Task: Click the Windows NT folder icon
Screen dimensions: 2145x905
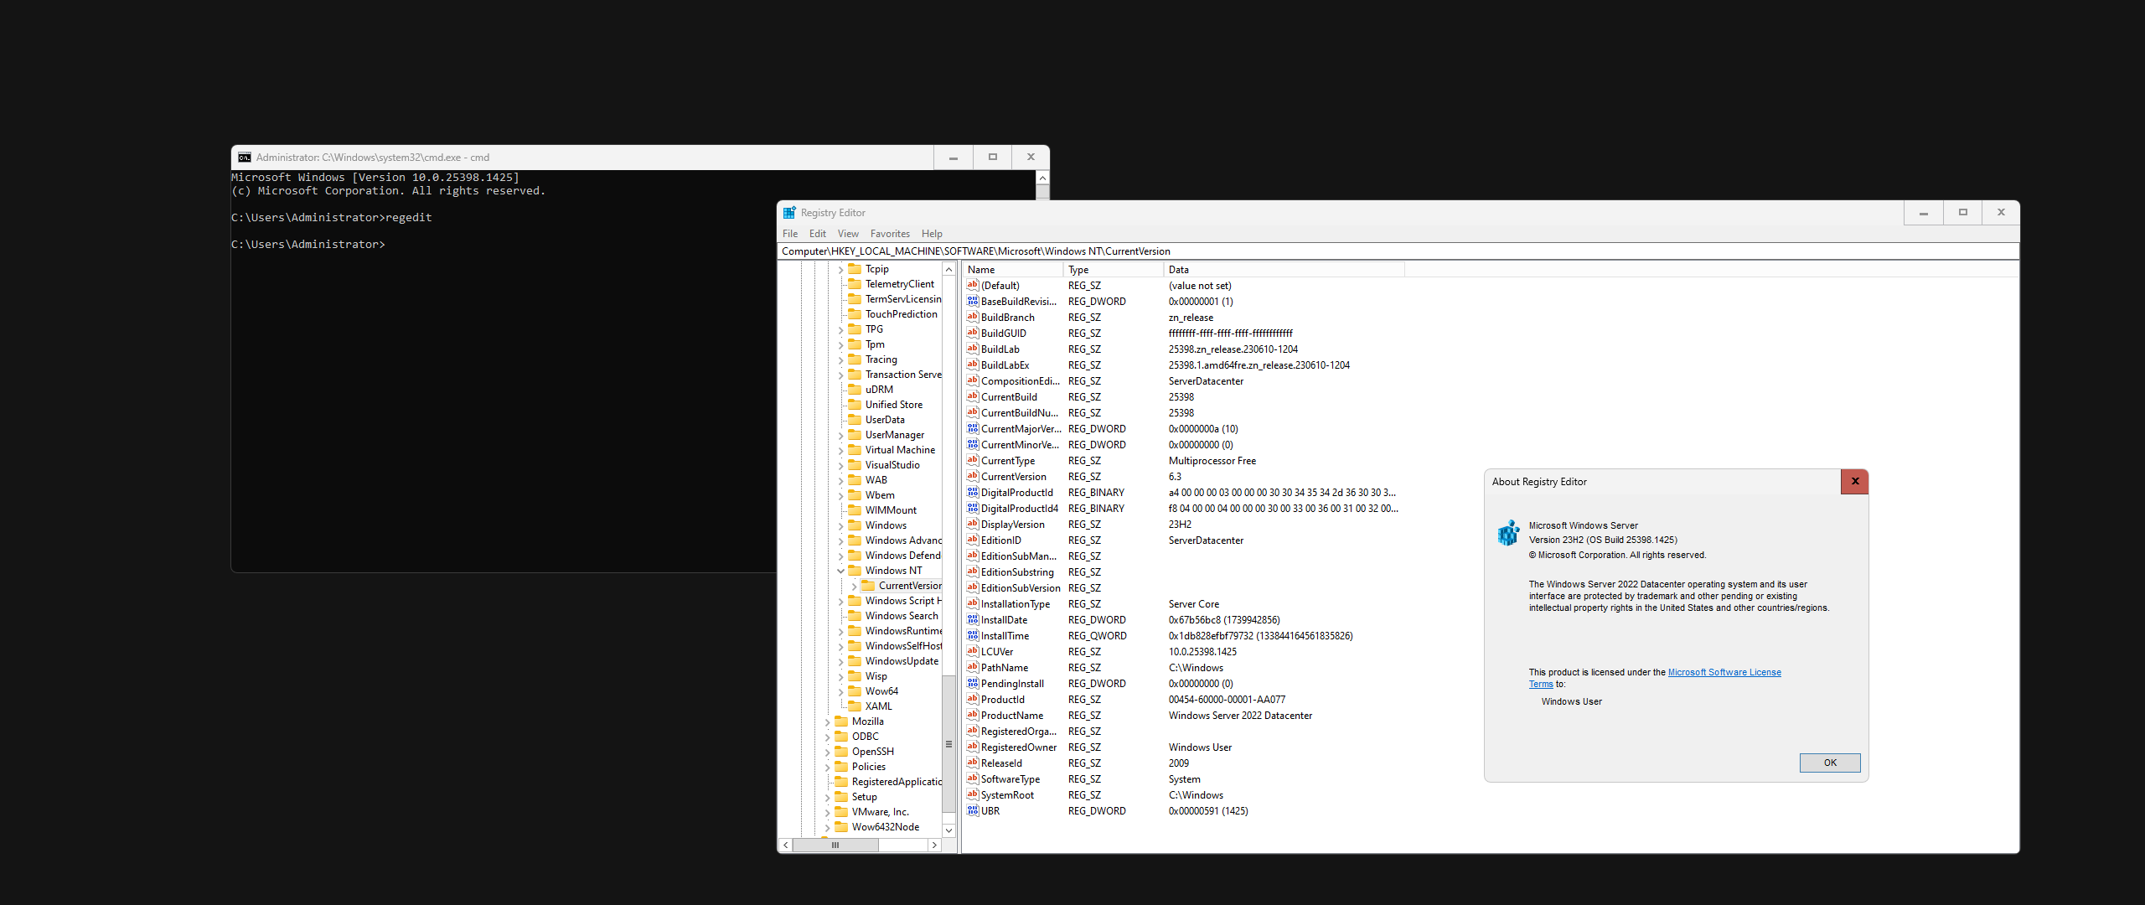Action: point(855,571)
